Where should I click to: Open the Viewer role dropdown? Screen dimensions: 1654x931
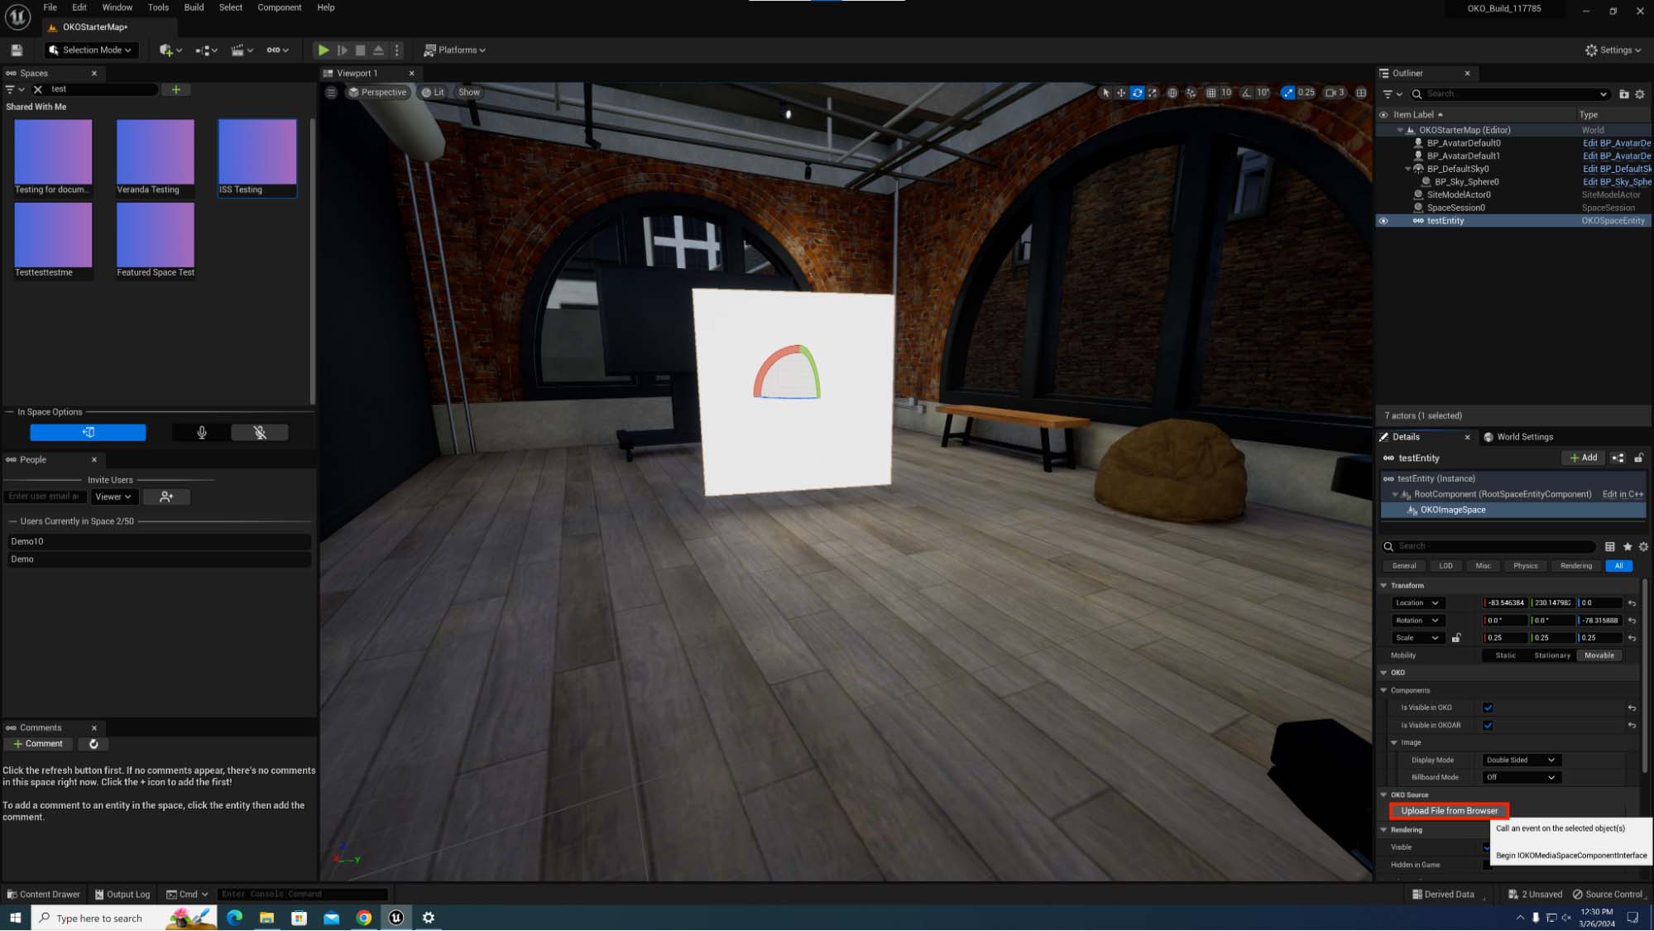113,497
